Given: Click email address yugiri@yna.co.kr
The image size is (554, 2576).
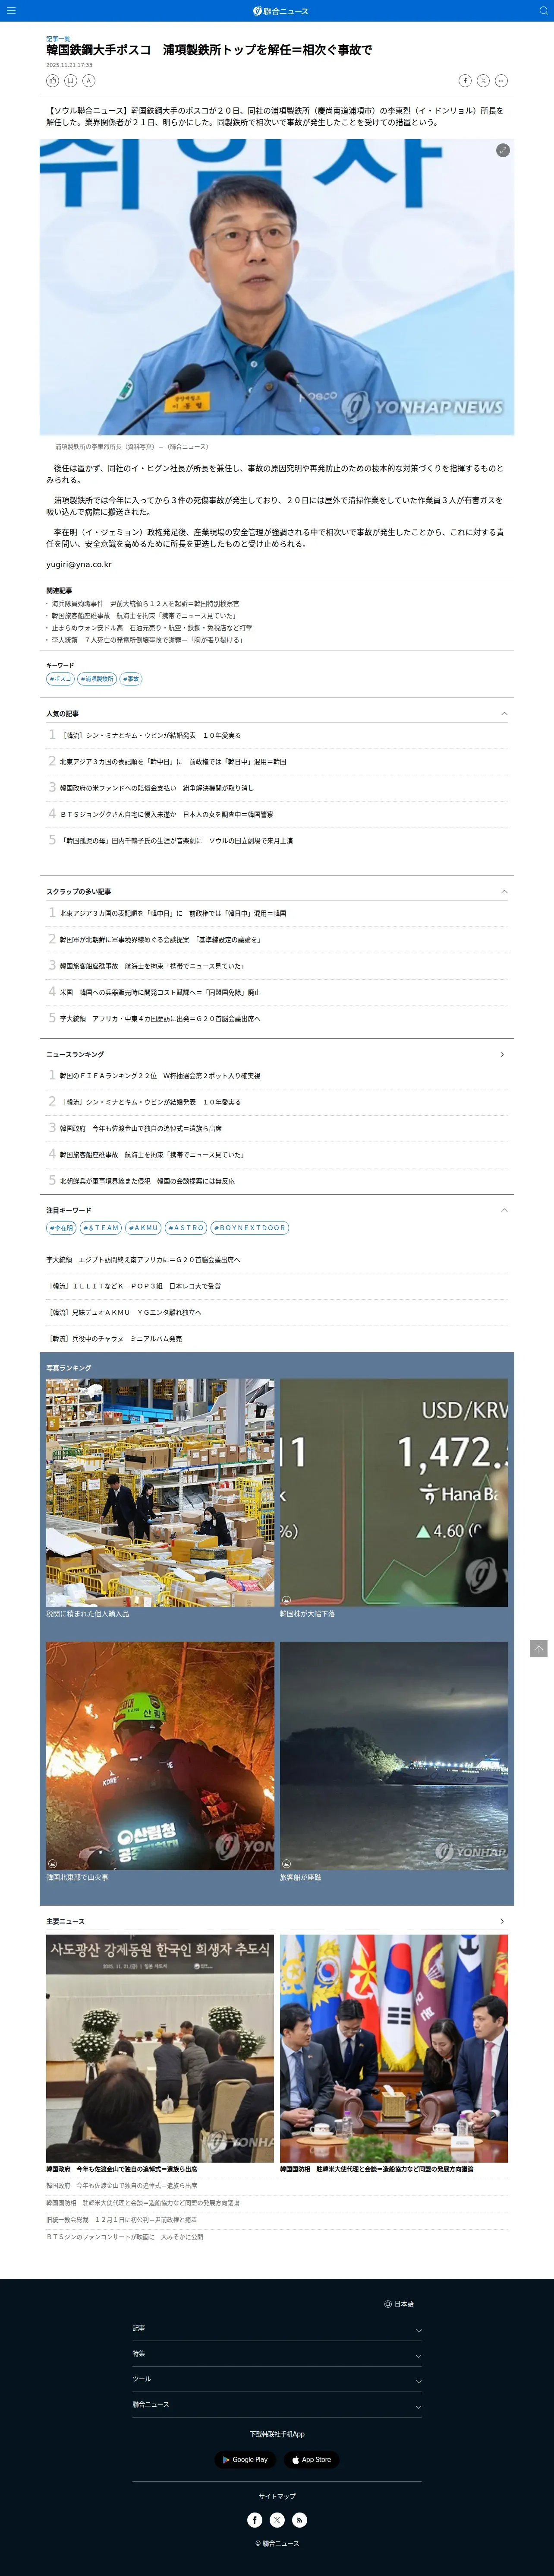Looking at the screenshot, I should tap(79, 565).
